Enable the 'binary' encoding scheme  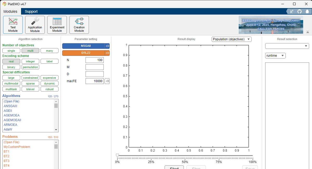coord(11,67)
